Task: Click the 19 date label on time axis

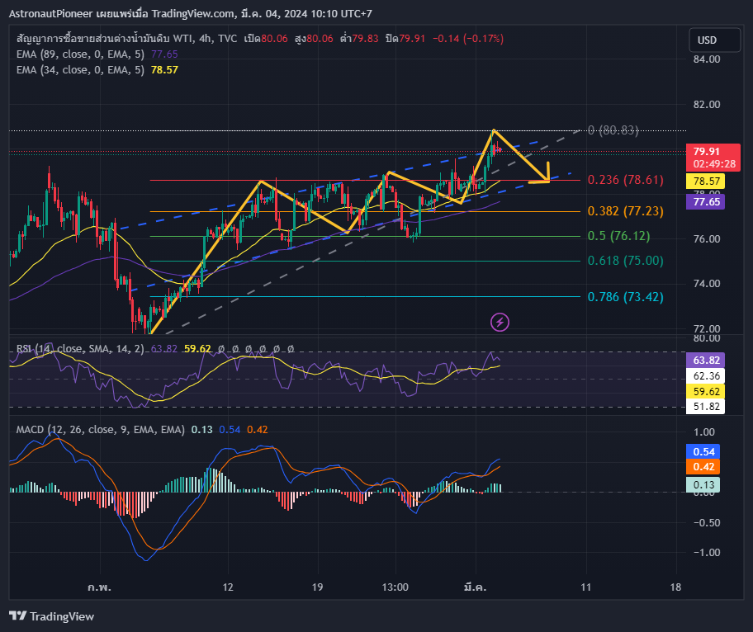Action: [317, 587]
